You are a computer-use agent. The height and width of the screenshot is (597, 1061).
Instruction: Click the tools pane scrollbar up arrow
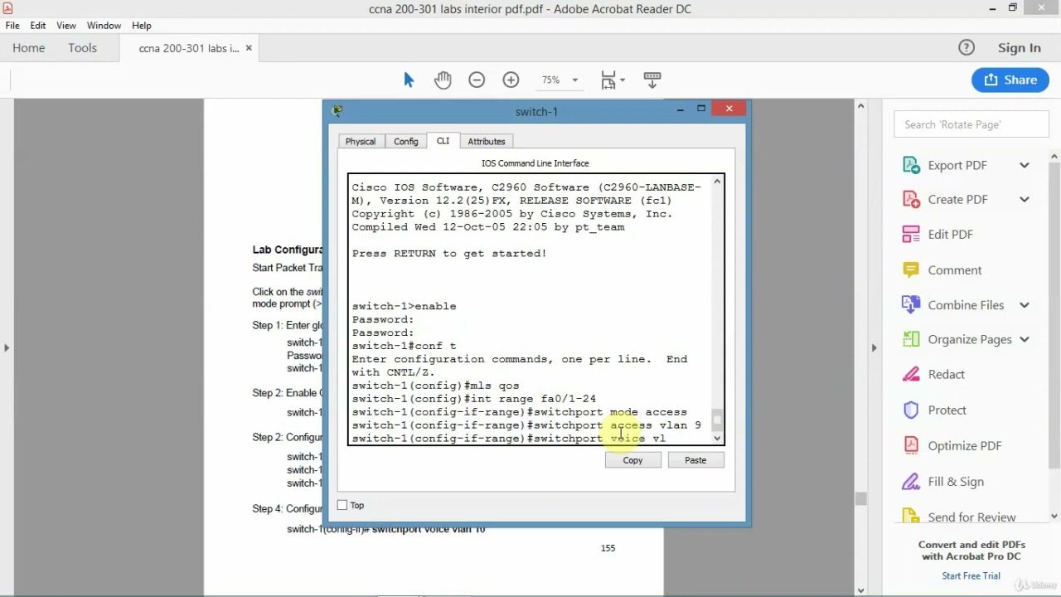pos(1054,157)
